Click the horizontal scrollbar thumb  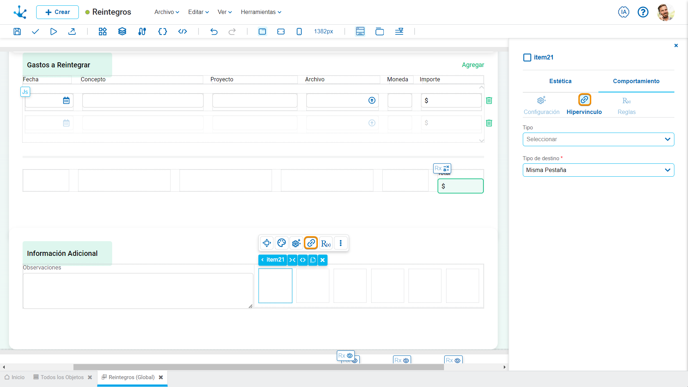pyautogui.click(x=258, y=367)
